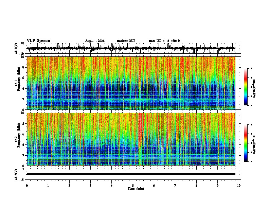Select the date text "Aug.1 , 2026"
The height and width of the screenshot is (208, 269).
pyautogui.click(x=95, y=41)
